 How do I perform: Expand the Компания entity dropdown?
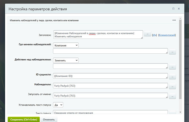(x=66, y=45)
